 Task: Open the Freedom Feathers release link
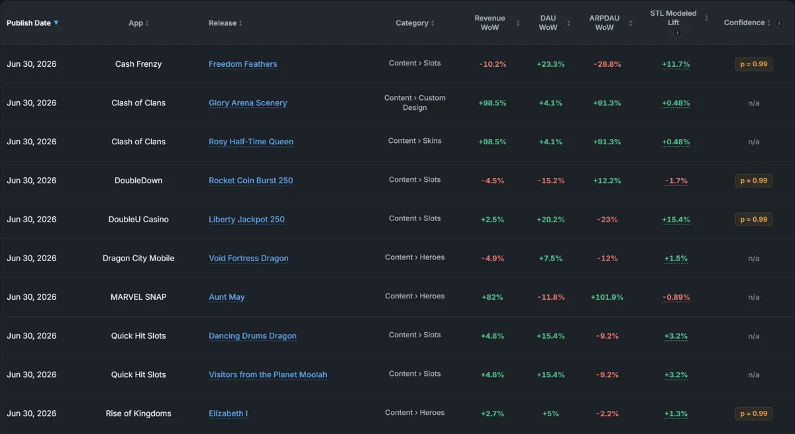243,64
